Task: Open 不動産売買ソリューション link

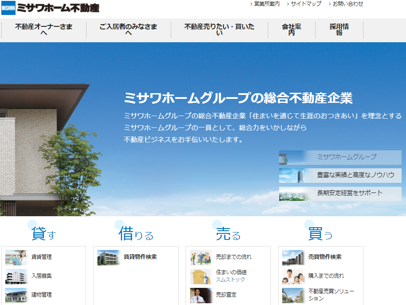Action: [x=331, y=294]
